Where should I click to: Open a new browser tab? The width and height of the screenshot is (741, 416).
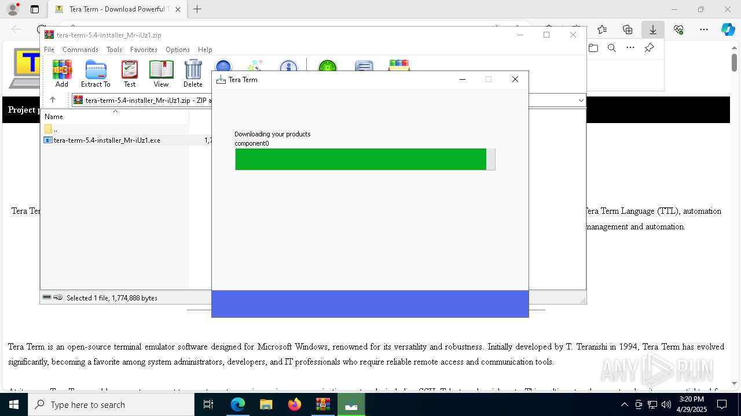tap(197, 9)
